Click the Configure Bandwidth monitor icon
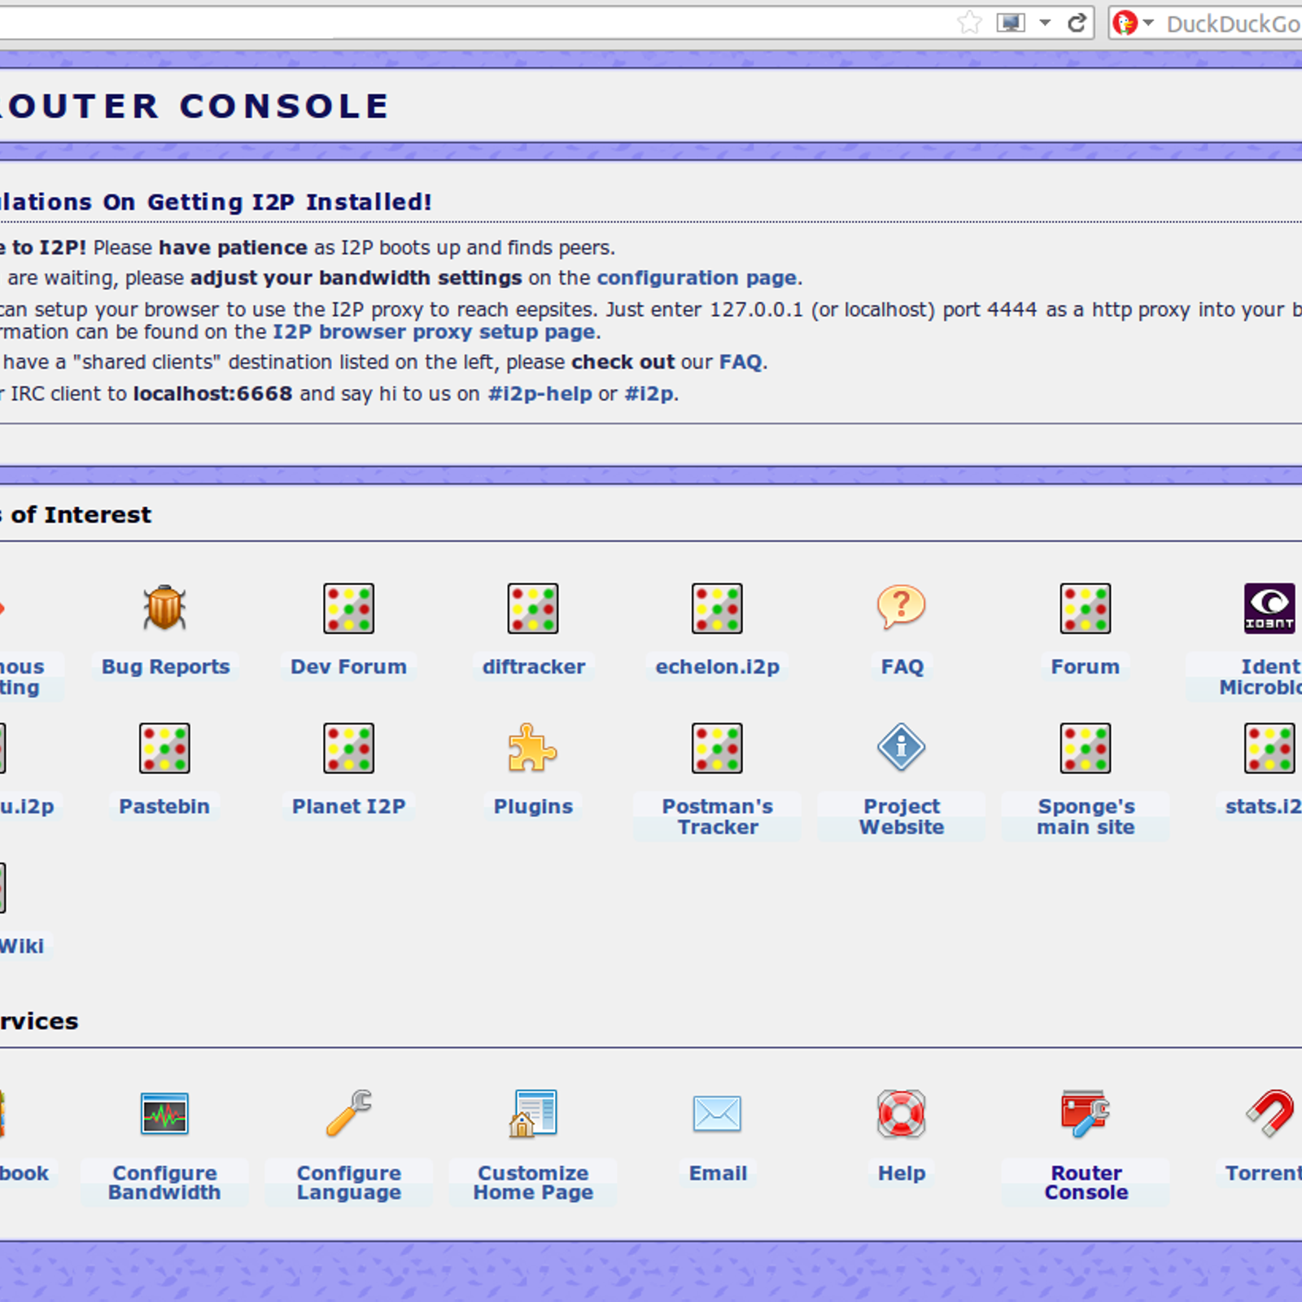The height and width of the screenshot is (1302, 1302). click(x=164, y=1113)
